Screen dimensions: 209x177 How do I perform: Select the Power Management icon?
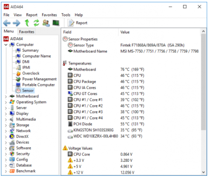18,79
